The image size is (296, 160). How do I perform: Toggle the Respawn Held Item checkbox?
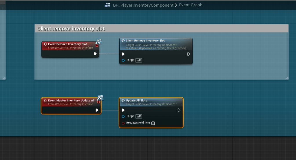(153, 123)
